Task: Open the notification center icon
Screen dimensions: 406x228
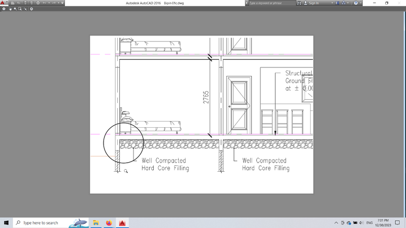Action: (x=397, y=222)
